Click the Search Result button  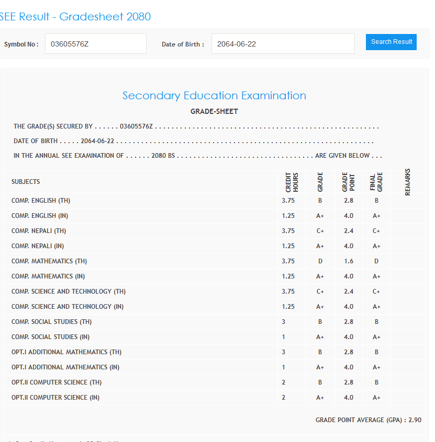pyautogui.click(x=391, y=42)
